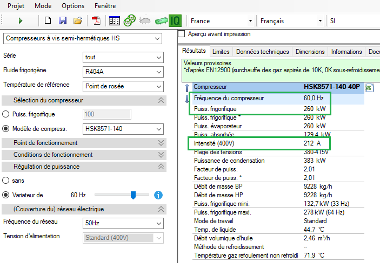Open a project with the folder icon

[x=78, y=21]
